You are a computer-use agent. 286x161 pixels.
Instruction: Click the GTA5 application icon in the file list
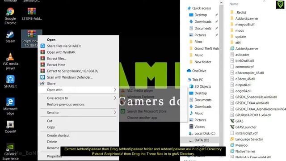[x=232, y=121]
